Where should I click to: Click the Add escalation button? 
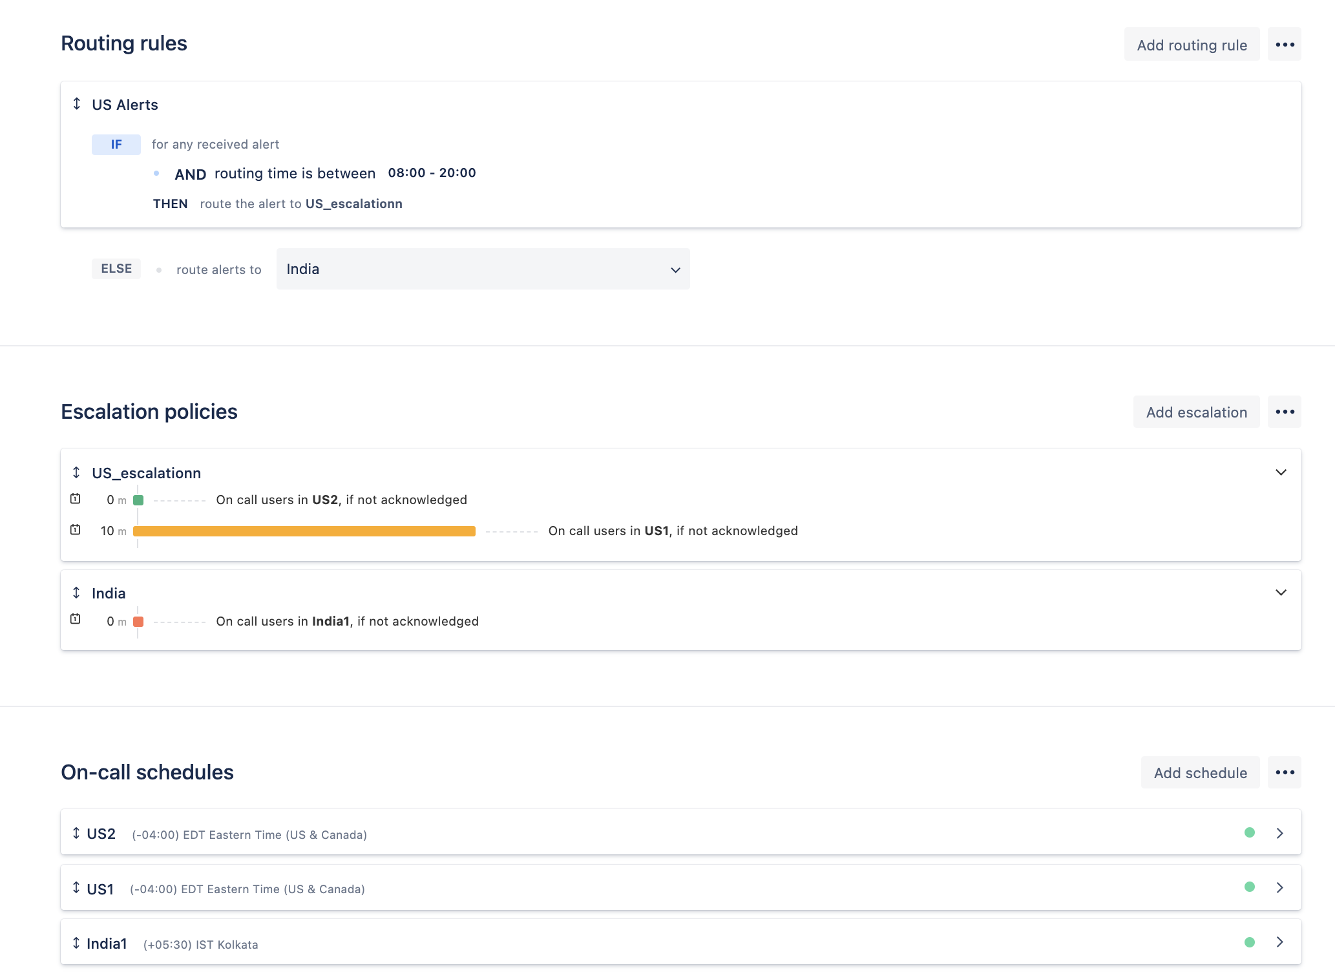pyautogui.click(x=1197, y=412)
